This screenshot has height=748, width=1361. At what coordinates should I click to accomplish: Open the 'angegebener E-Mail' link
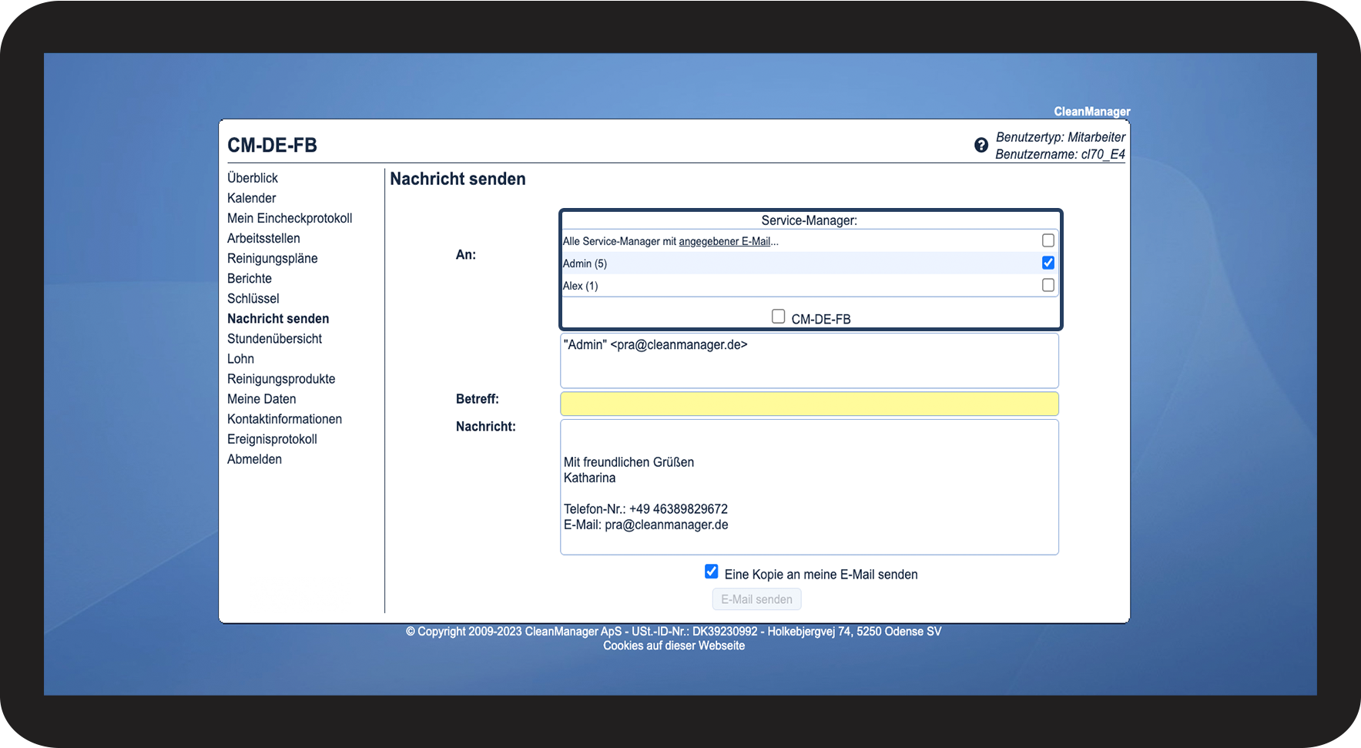click(x=724, y=241)
